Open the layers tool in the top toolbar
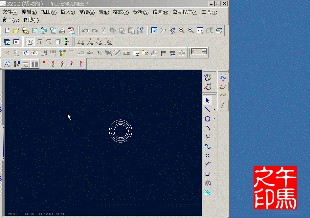Image resolution: width=310 pixels, height=218 pixels. (219, 31)
